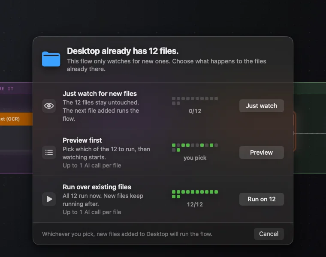This screenshot has width=326, height=257.
Task: Click 'This flow only watches for new ones' subtitle
Action: tap(166, 65)
